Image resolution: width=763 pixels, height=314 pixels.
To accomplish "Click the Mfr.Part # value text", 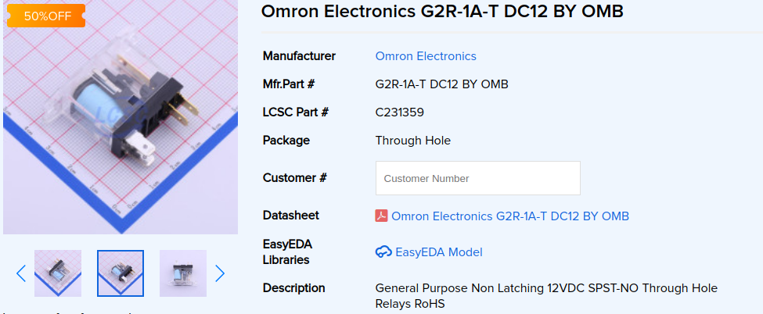I will [442, 84].
